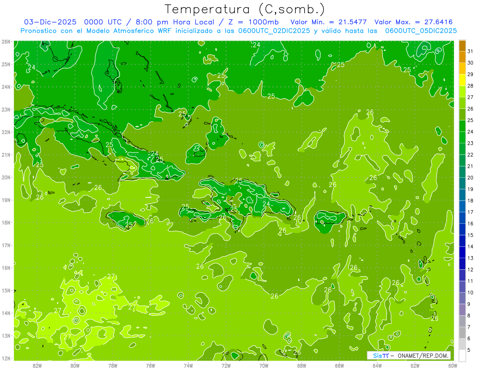Click the "28" label on the color scale
This screenshot has height=371, width=481.
coord(471,86)
